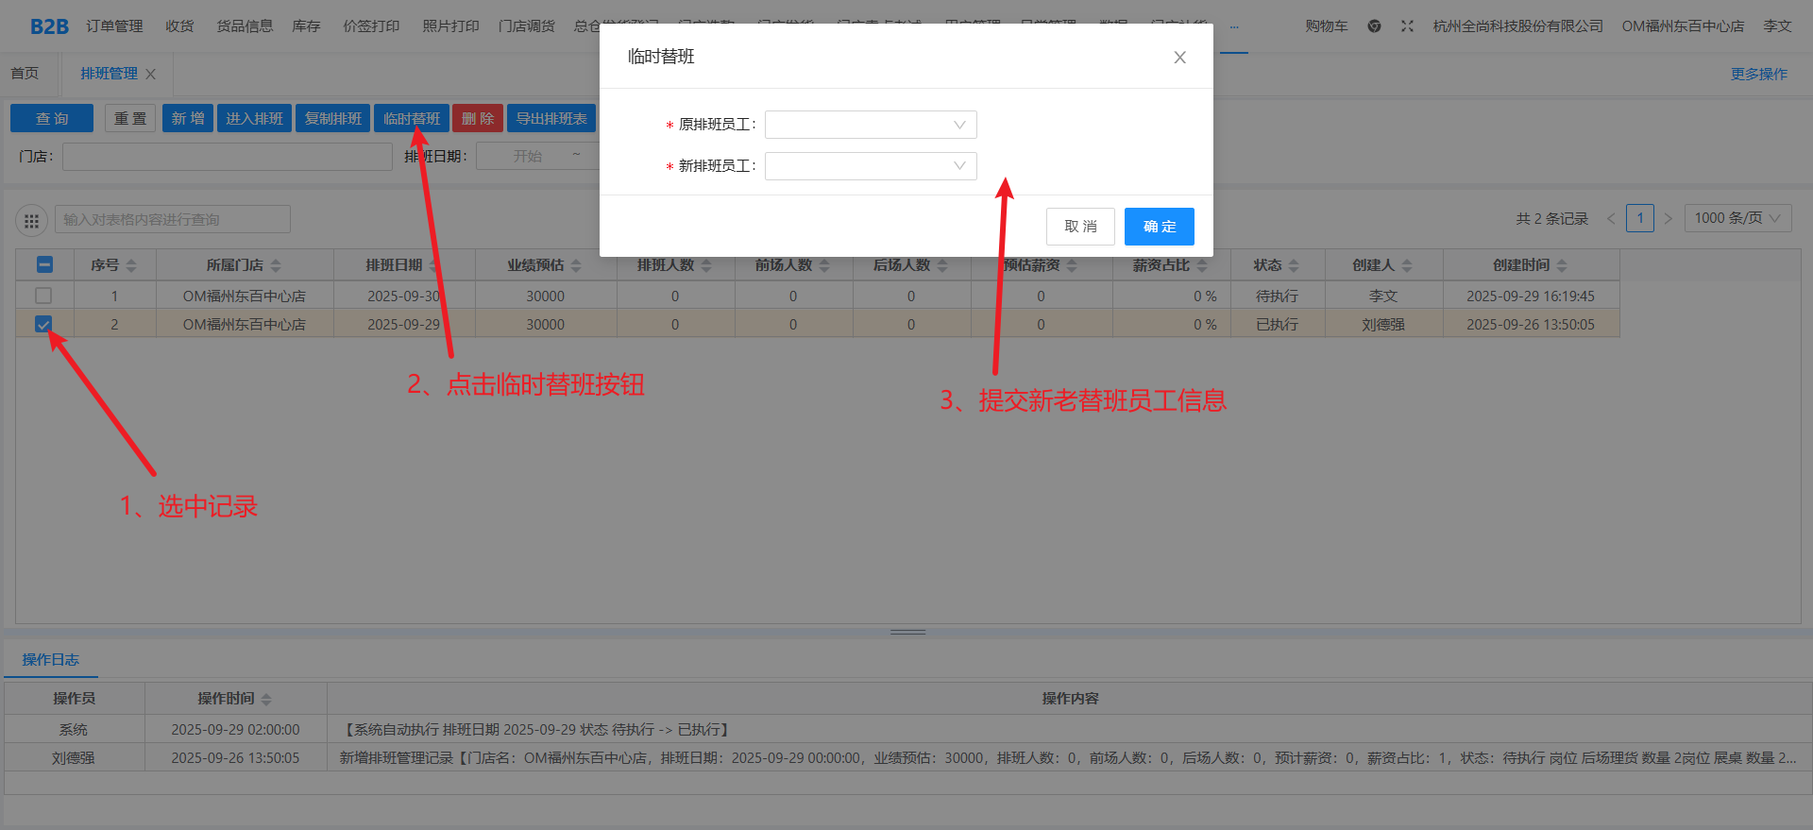Switch to the 首页 tab
The height and width of the screenshot is (830, 1813).
point(25,74)
